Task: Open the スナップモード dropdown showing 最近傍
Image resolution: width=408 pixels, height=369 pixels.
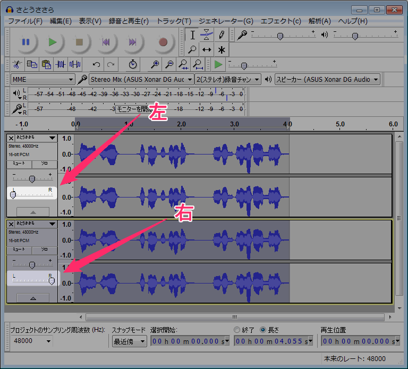Action: coord(129,341)
